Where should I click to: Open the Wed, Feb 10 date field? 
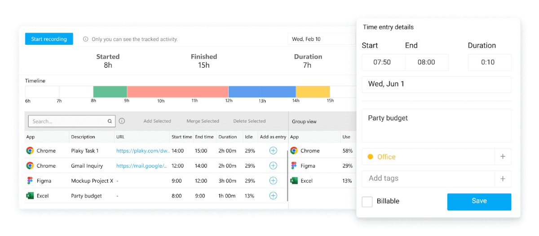[322, 39]
